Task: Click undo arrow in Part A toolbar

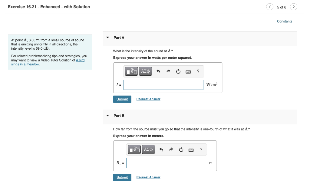Action: 158,71
